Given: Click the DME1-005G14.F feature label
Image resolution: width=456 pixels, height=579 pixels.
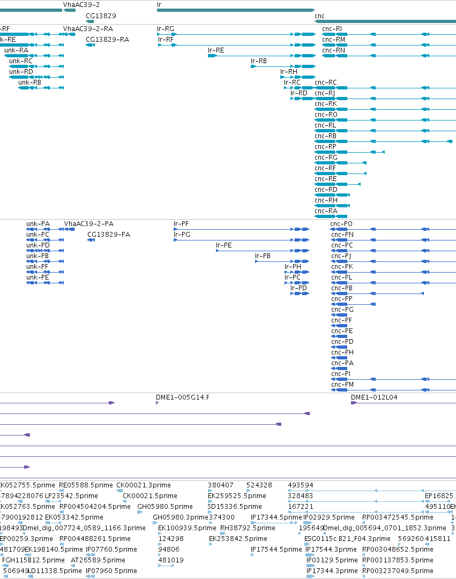Looking at the screenshot, I should point(183,397).
